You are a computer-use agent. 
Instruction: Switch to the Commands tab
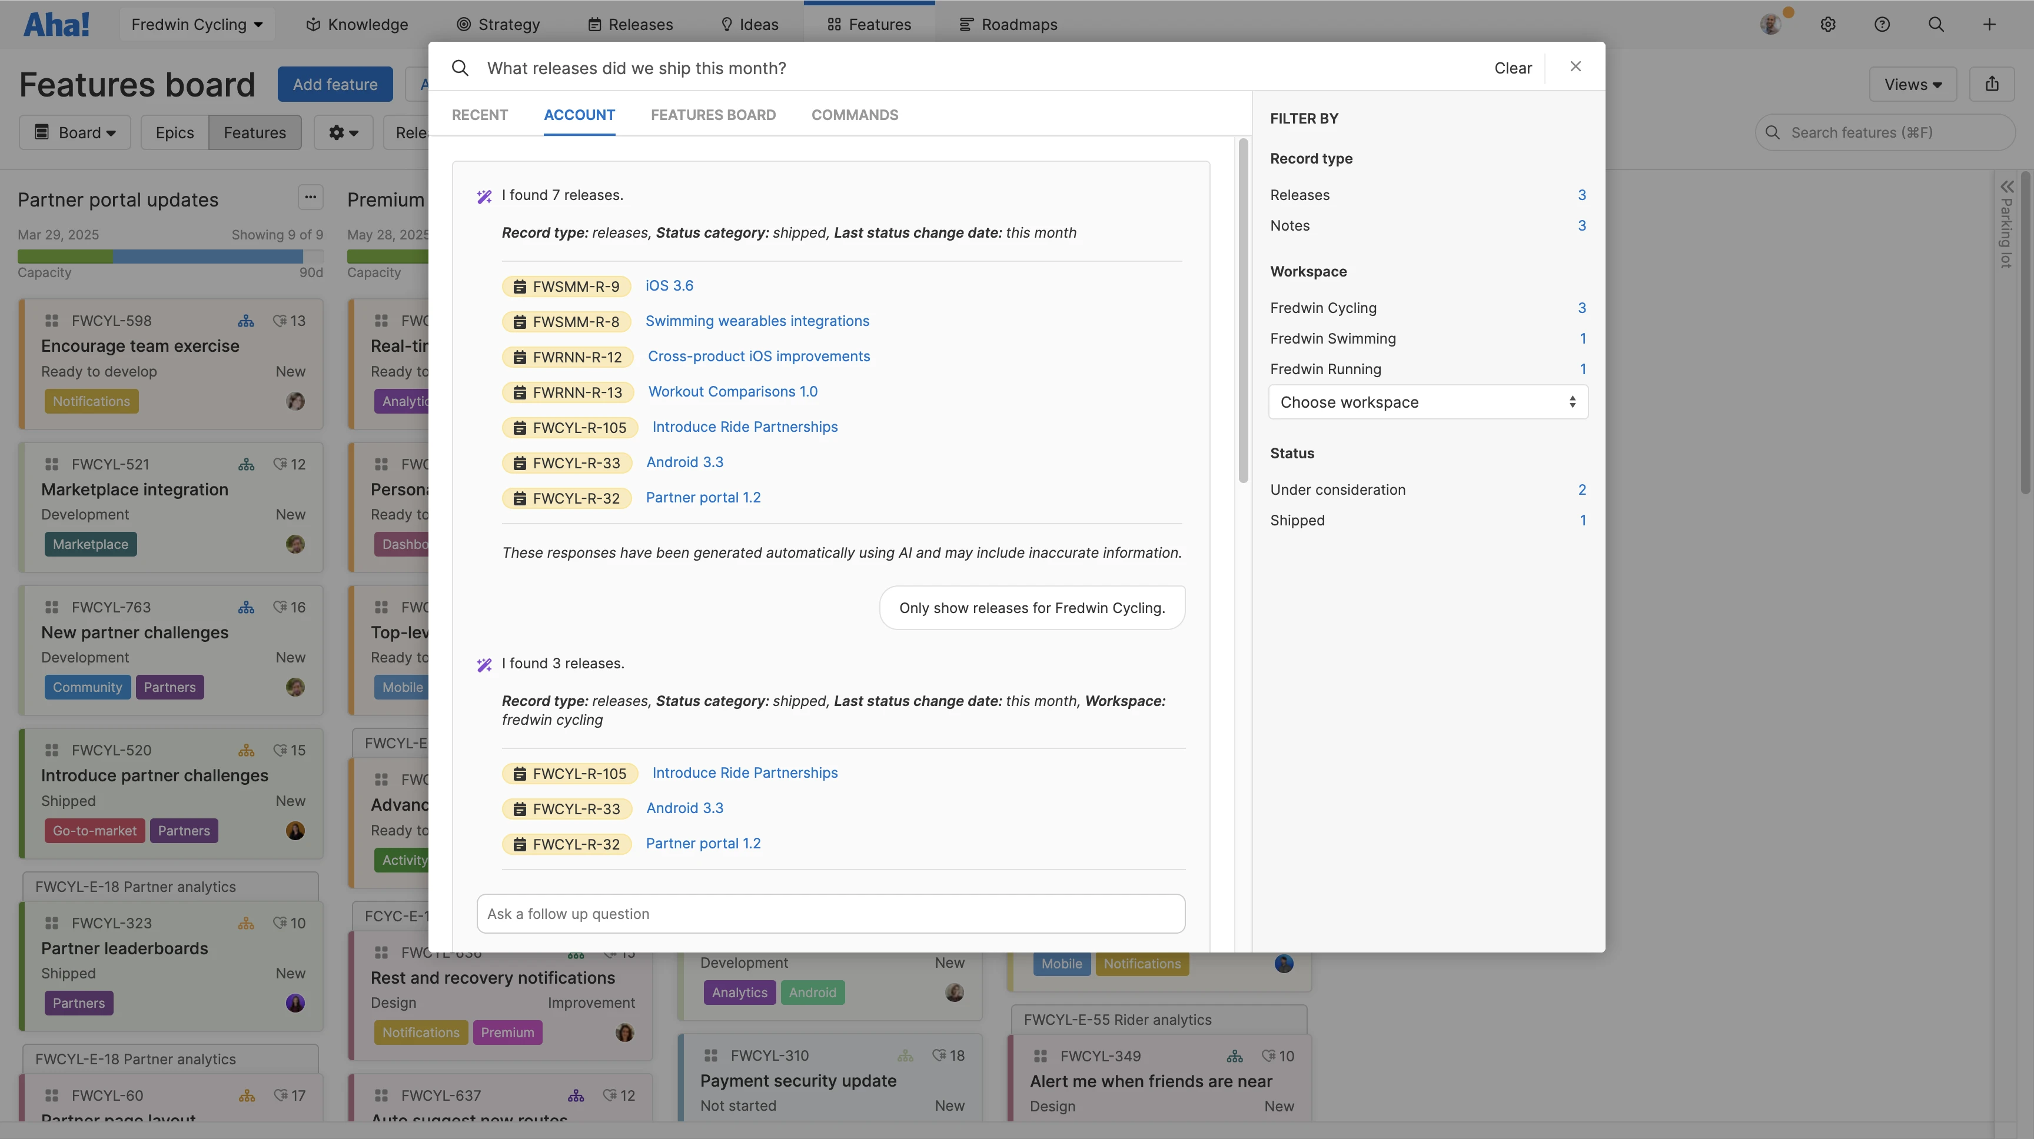855,115
